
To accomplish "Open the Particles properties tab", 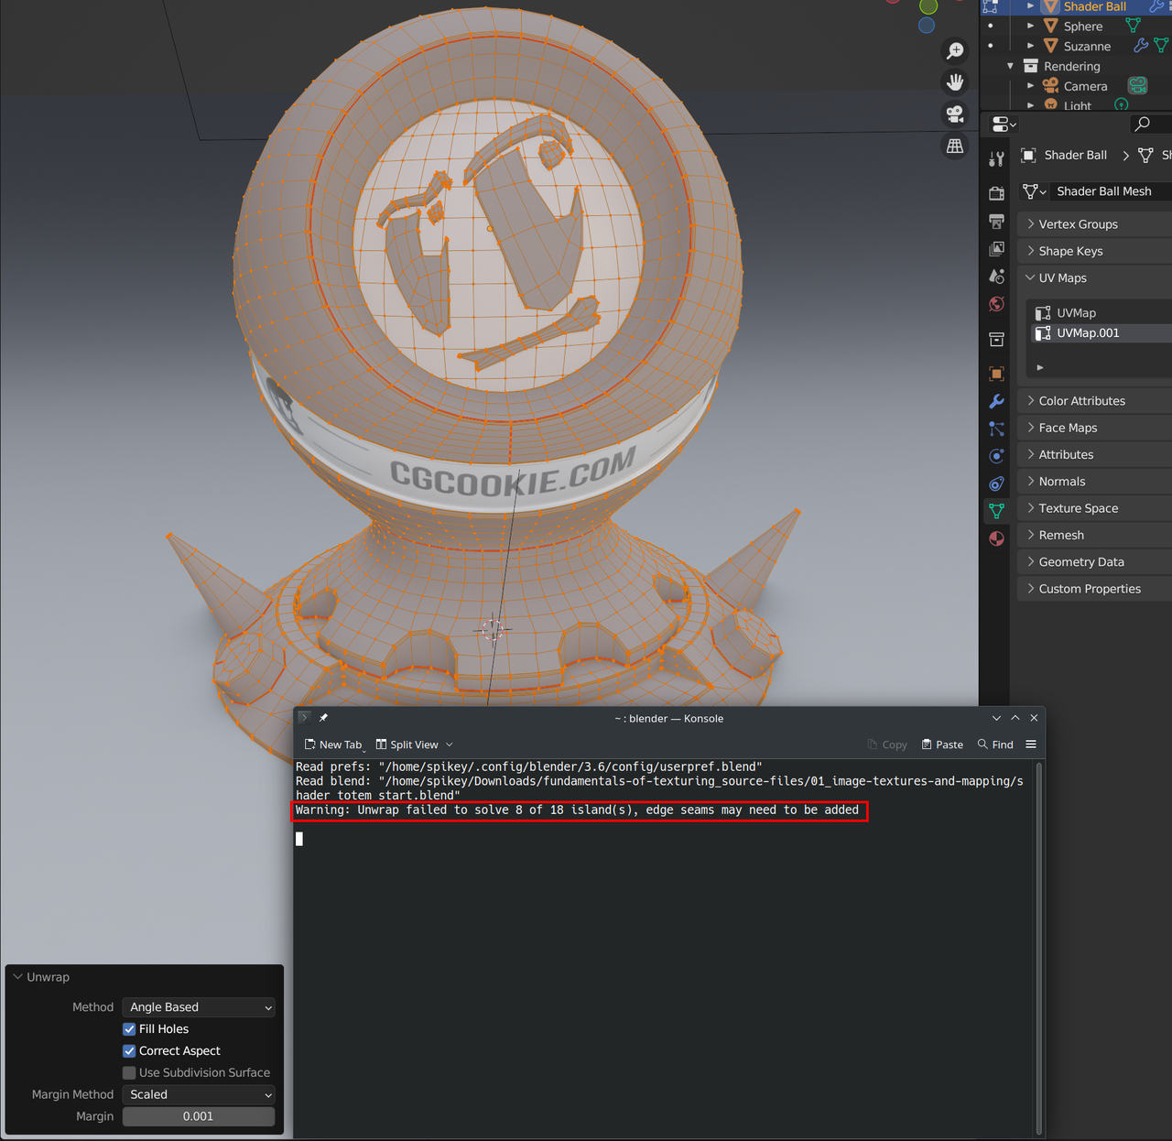I will point(997,429).
